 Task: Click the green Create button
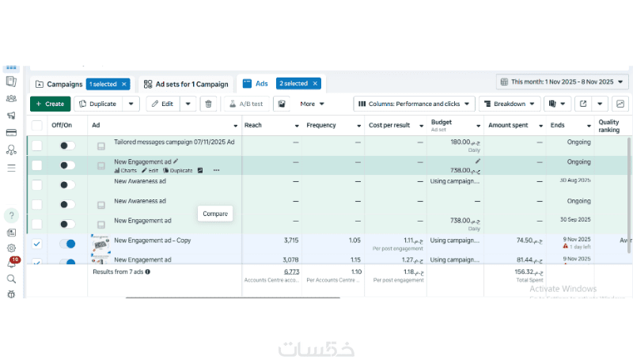click(51, 104)
